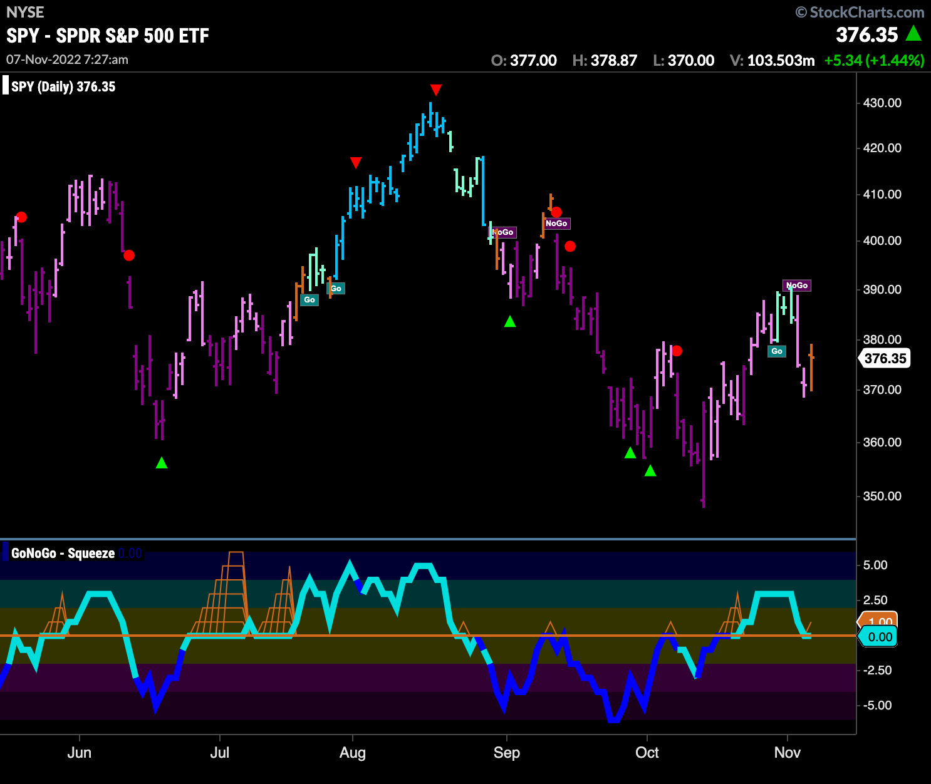
Task: Click the large 376.35 last price in the header
Action: (x=867, y=34)
